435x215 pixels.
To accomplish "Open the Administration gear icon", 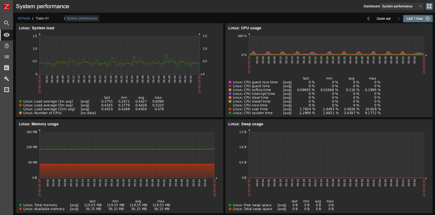I will tap(7, 90).
